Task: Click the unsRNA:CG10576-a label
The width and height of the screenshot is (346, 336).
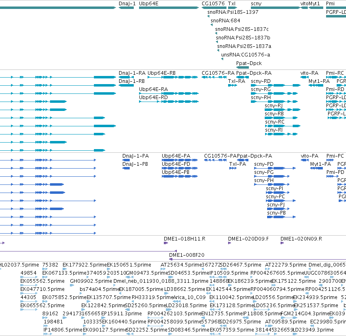Action: [246, 55]
